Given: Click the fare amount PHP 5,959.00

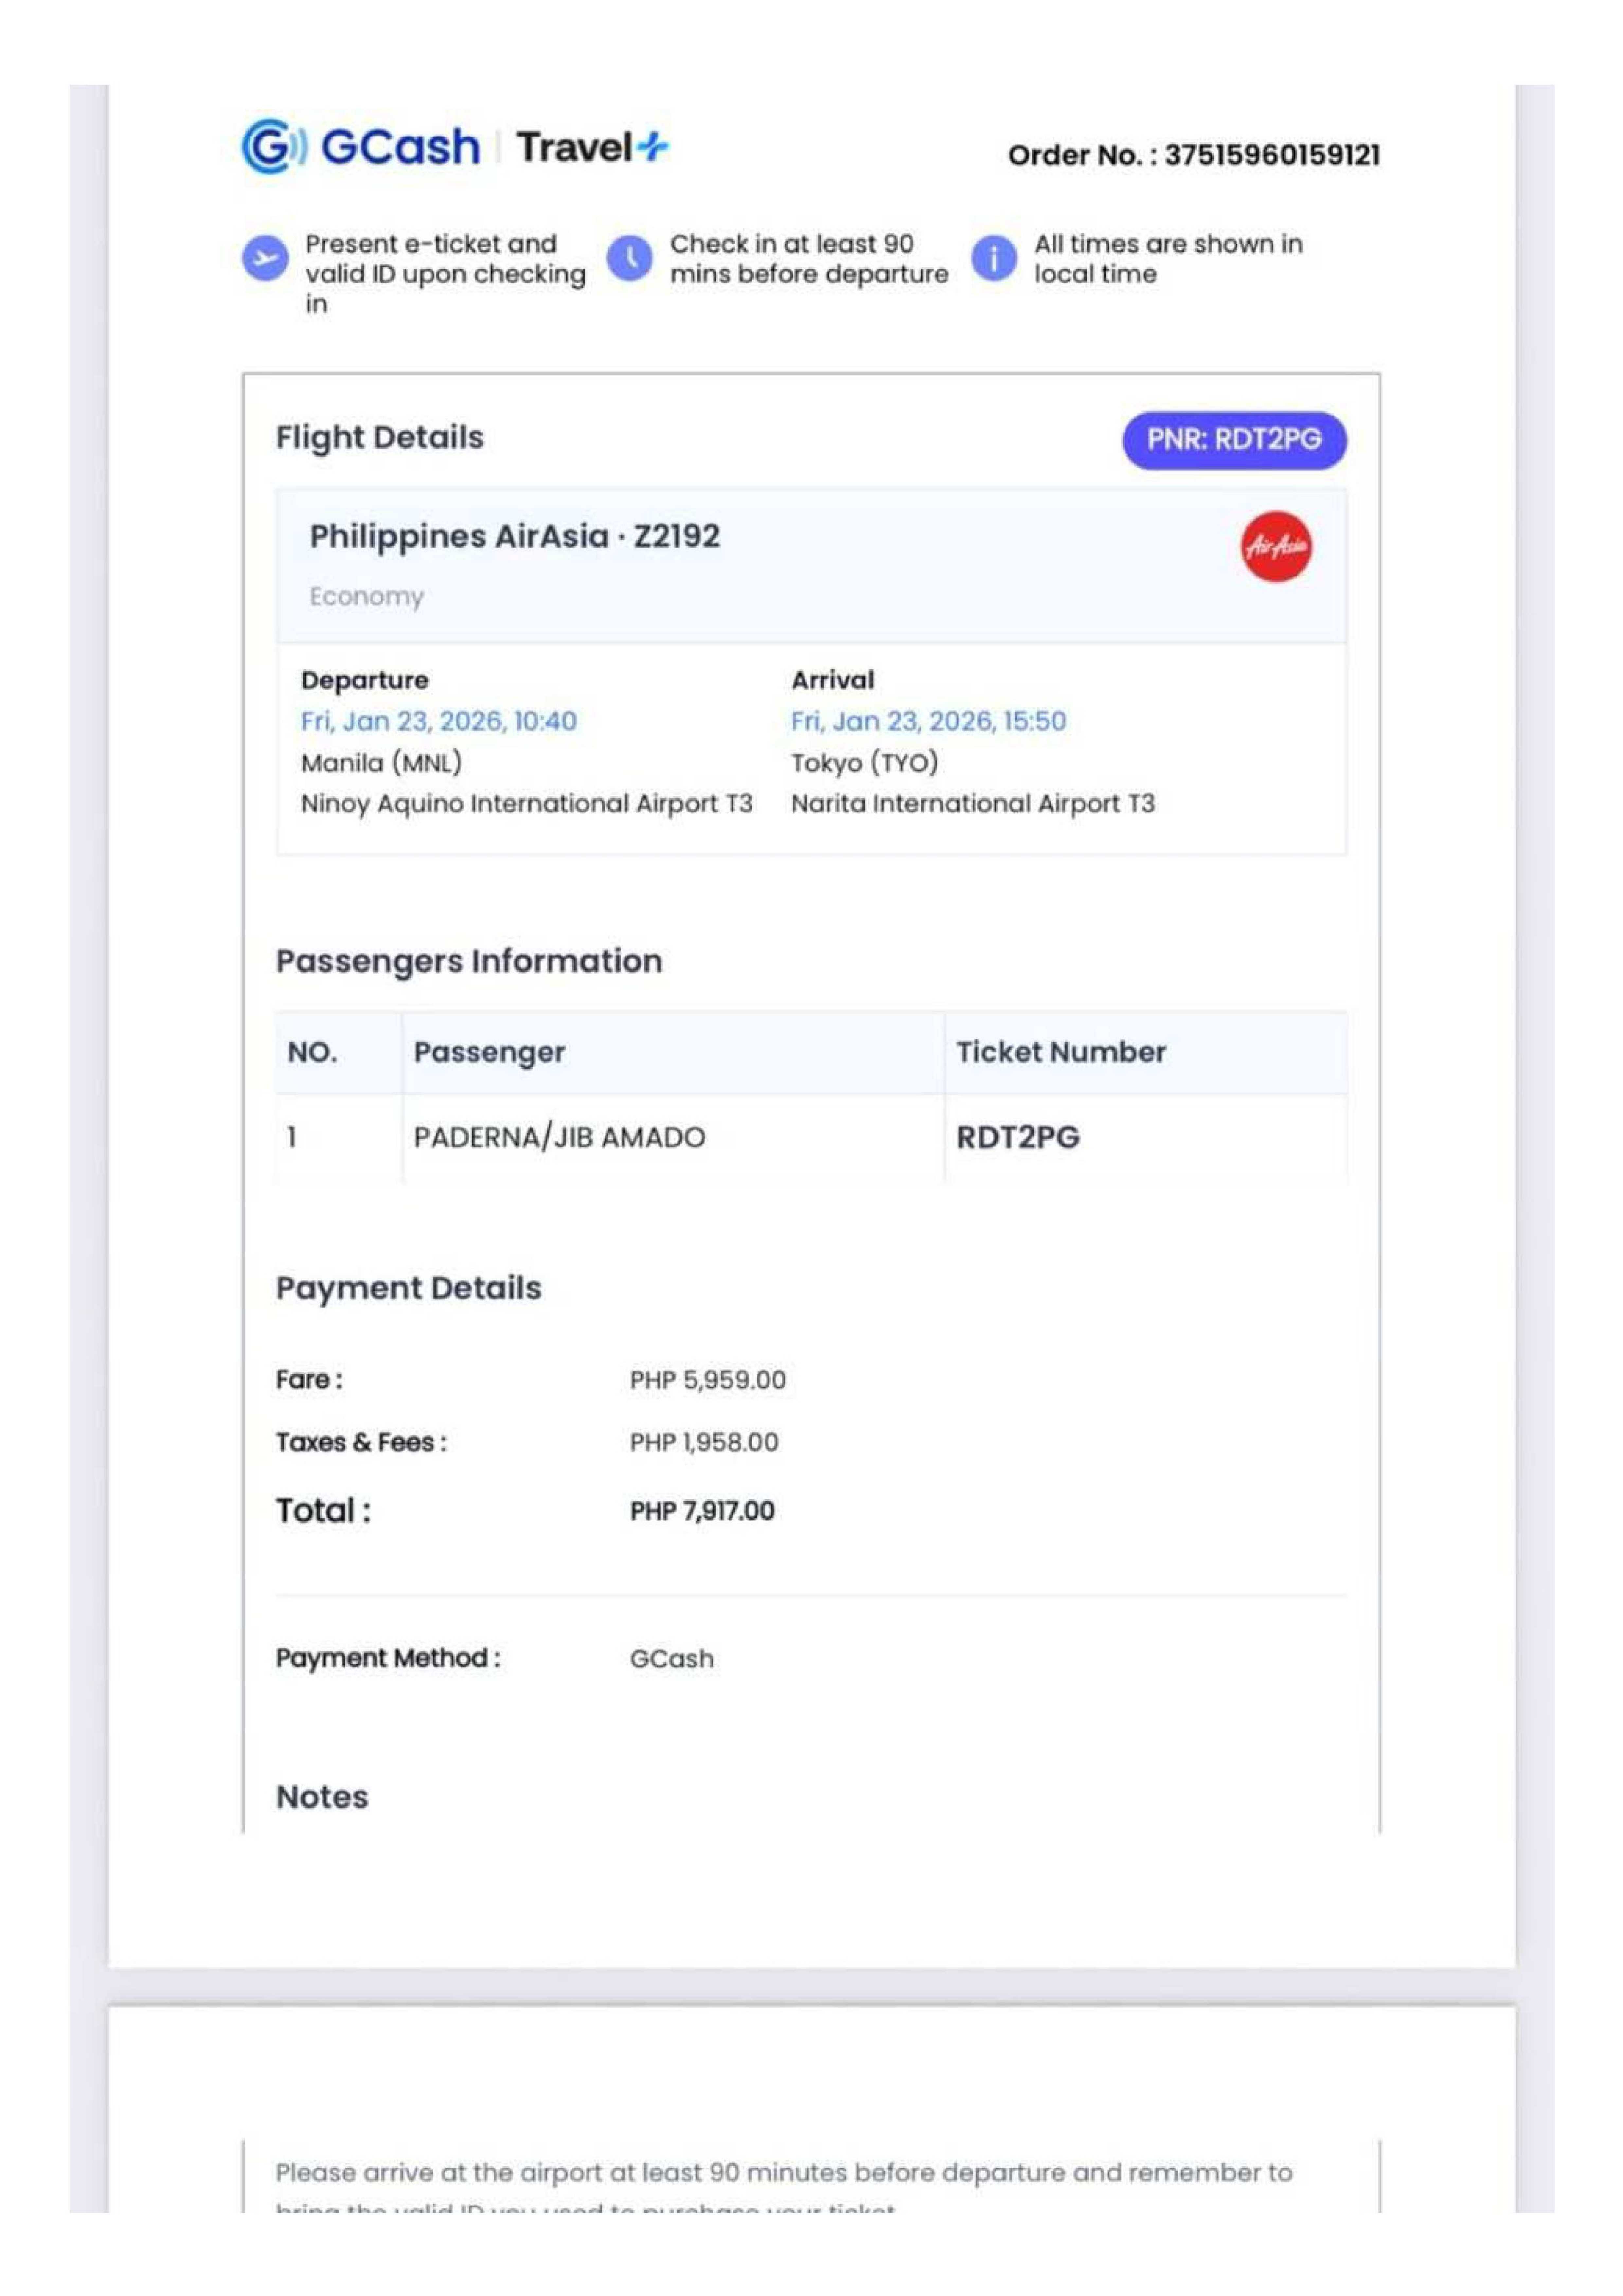Looking at the screenshot, I should pyautogui.click(x=707, y=1380).
